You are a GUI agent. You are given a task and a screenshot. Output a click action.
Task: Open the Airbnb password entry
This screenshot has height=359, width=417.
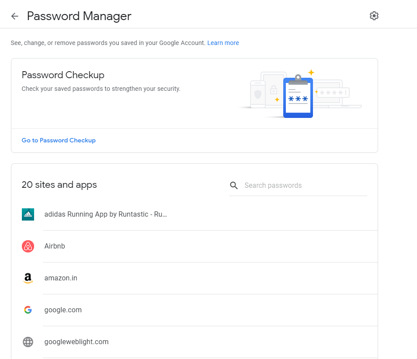(x=55, y=246)
